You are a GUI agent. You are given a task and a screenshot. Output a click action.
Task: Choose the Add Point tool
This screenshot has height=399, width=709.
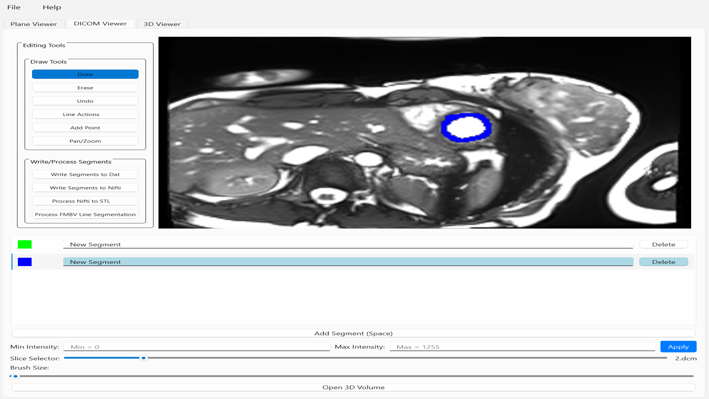pyautogui.click(x=85, y=128)
